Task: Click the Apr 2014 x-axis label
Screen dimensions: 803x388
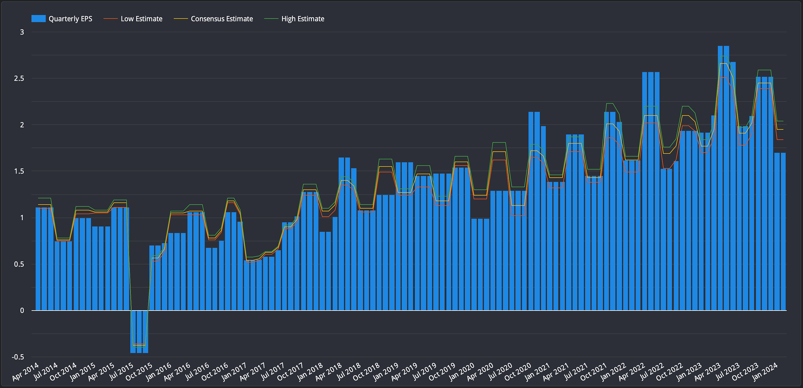Action: [x=26, y=371]
